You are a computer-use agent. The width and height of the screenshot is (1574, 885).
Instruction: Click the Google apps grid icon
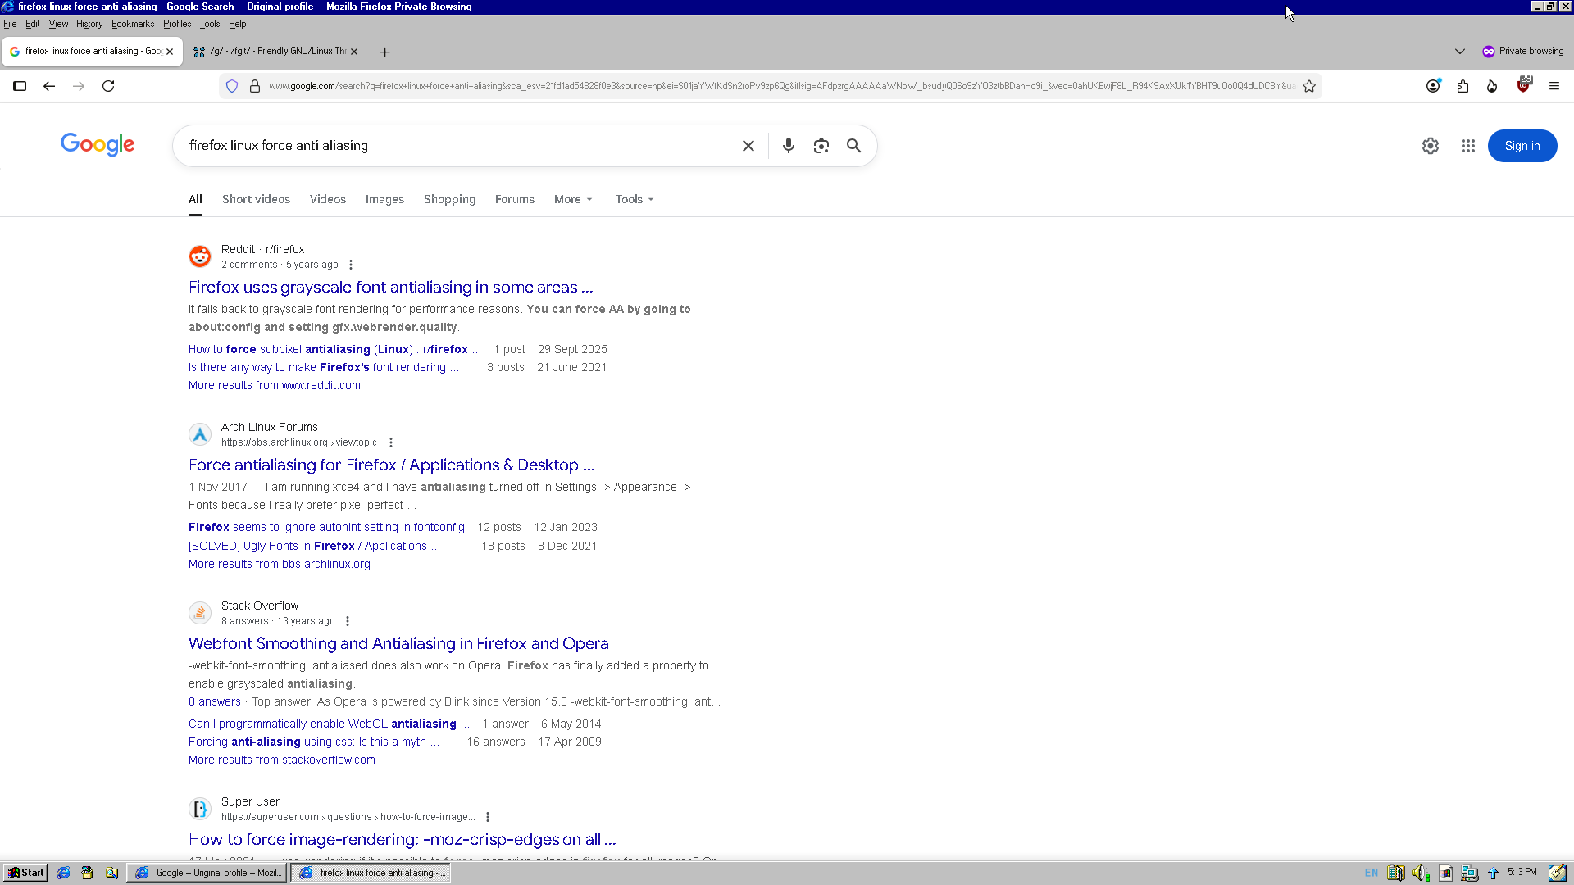pos(1467,146)
